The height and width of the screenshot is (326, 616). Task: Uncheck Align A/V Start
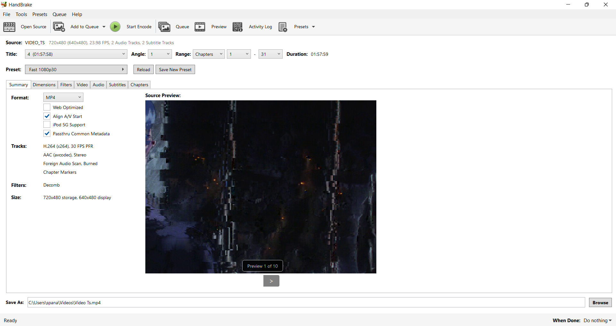(x=47, y=116)
